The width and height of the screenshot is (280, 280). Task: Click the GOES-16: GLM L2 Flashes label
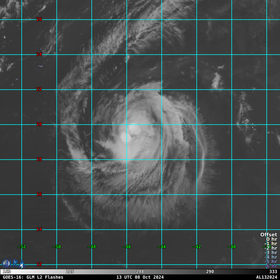(33, 277)
